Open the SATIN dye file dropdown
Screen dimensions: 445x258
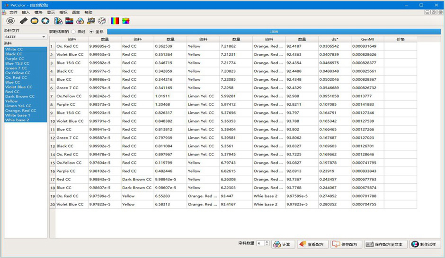(25, 36)
